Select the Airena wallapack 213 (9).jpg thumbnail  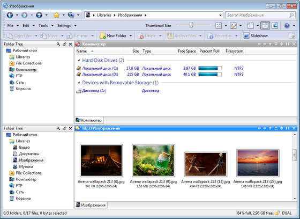(153, 160)
